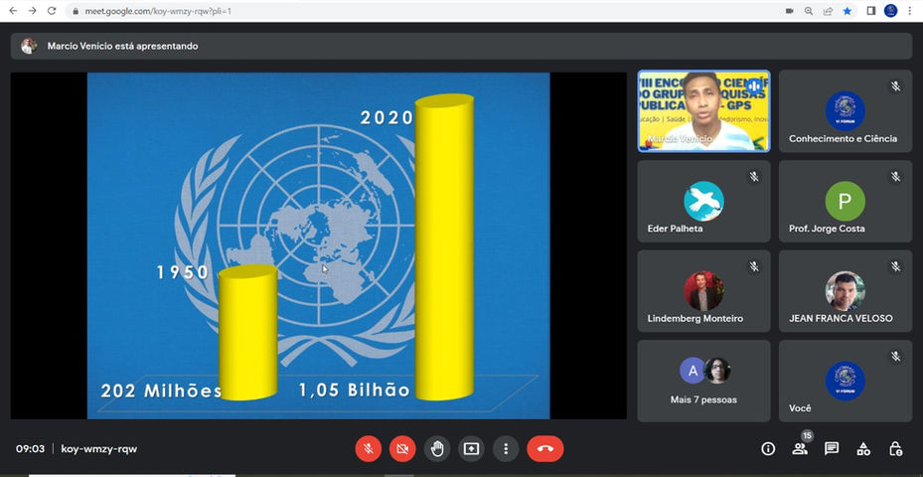Click muted mic icon on Eder Palheta tile
923x477 pixels.
(x=754, y=177)
